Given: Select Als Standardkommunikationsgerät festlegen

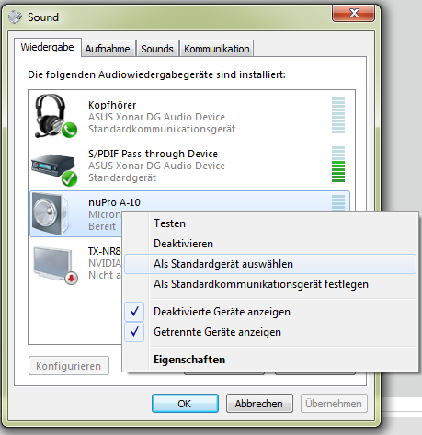Looking at the screenshot, I should [x=270, y=284].
